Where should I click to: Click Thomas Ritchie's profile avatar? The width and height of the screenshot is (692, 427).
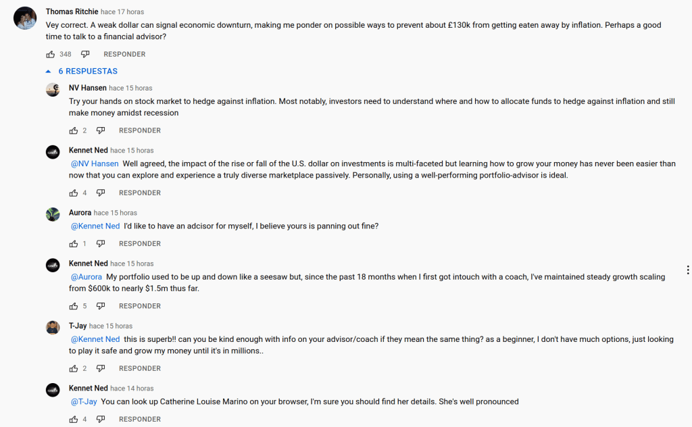(x=25, y=17)
